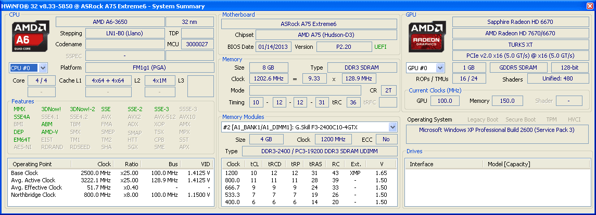Click the Sapphire Radeon HD 6670 field

click(x=519, y=22)
